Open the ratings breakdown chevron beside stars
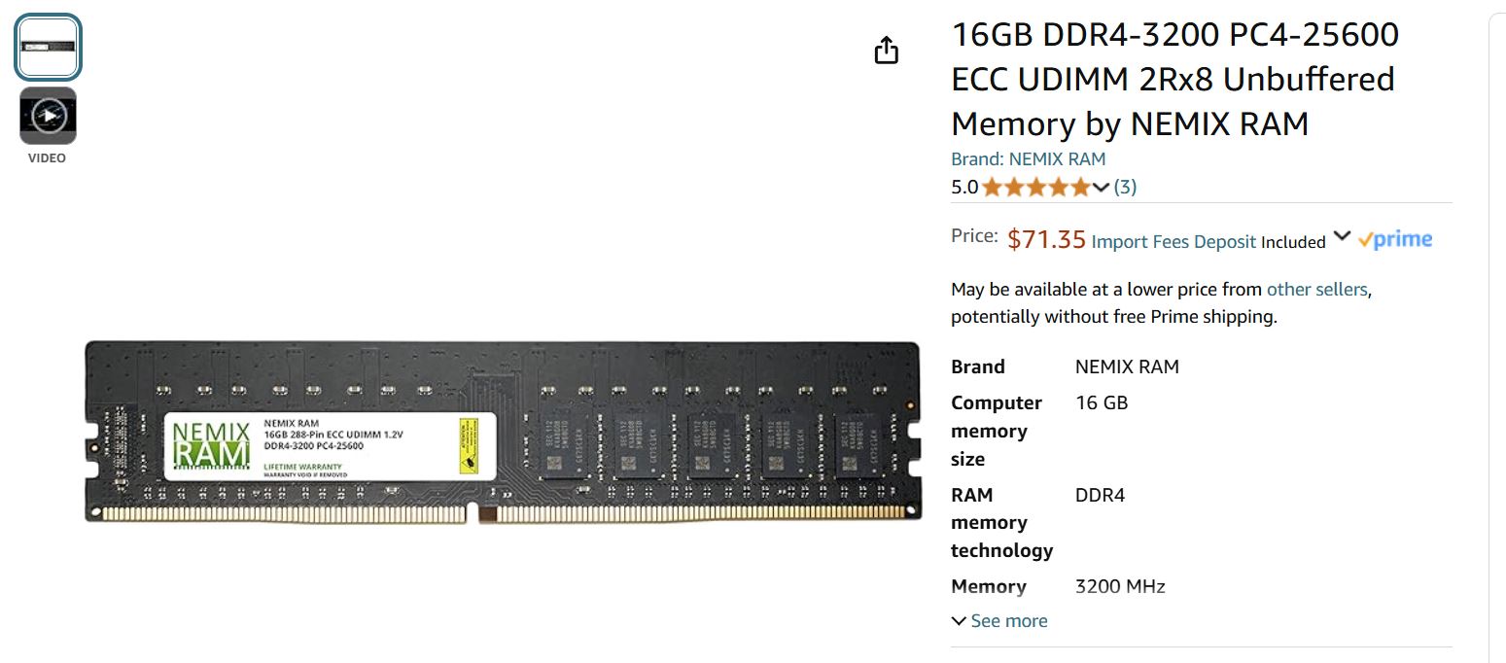 [1101, 188]
